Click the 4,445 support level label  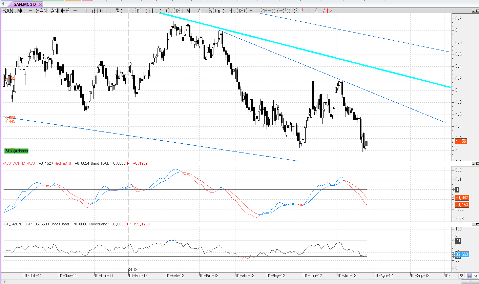[10, 121]
